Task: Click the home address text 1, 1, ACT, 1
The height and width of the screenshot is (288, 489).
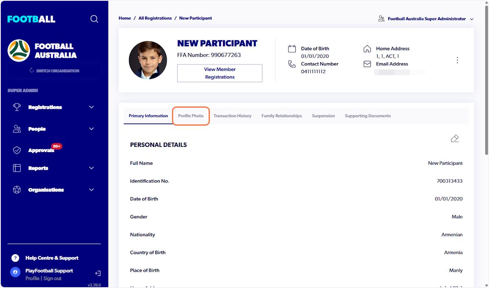Action: [x=388, y=56]
